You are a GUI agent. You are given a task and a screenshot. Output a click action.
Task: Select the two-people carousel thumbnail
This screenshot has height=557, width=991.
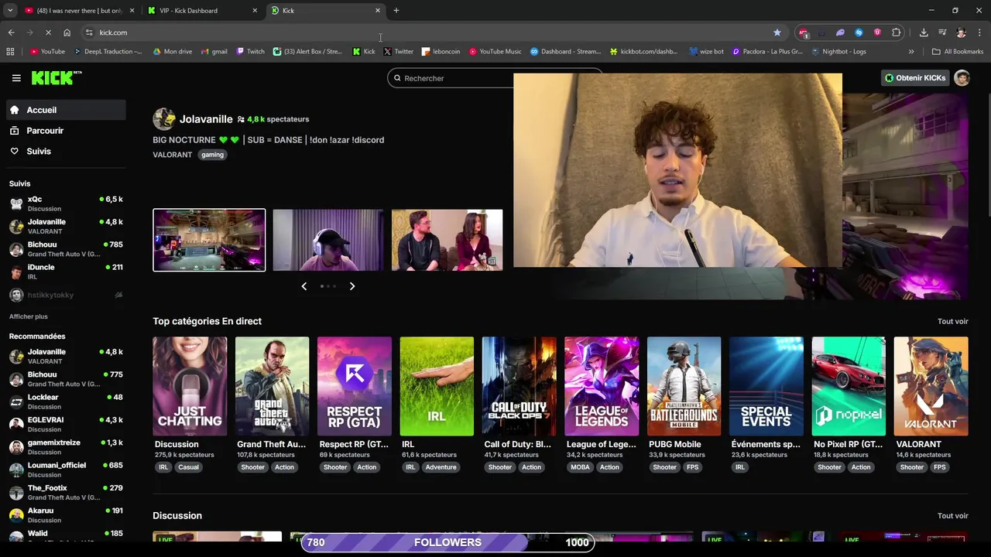[x=447, y=240]
